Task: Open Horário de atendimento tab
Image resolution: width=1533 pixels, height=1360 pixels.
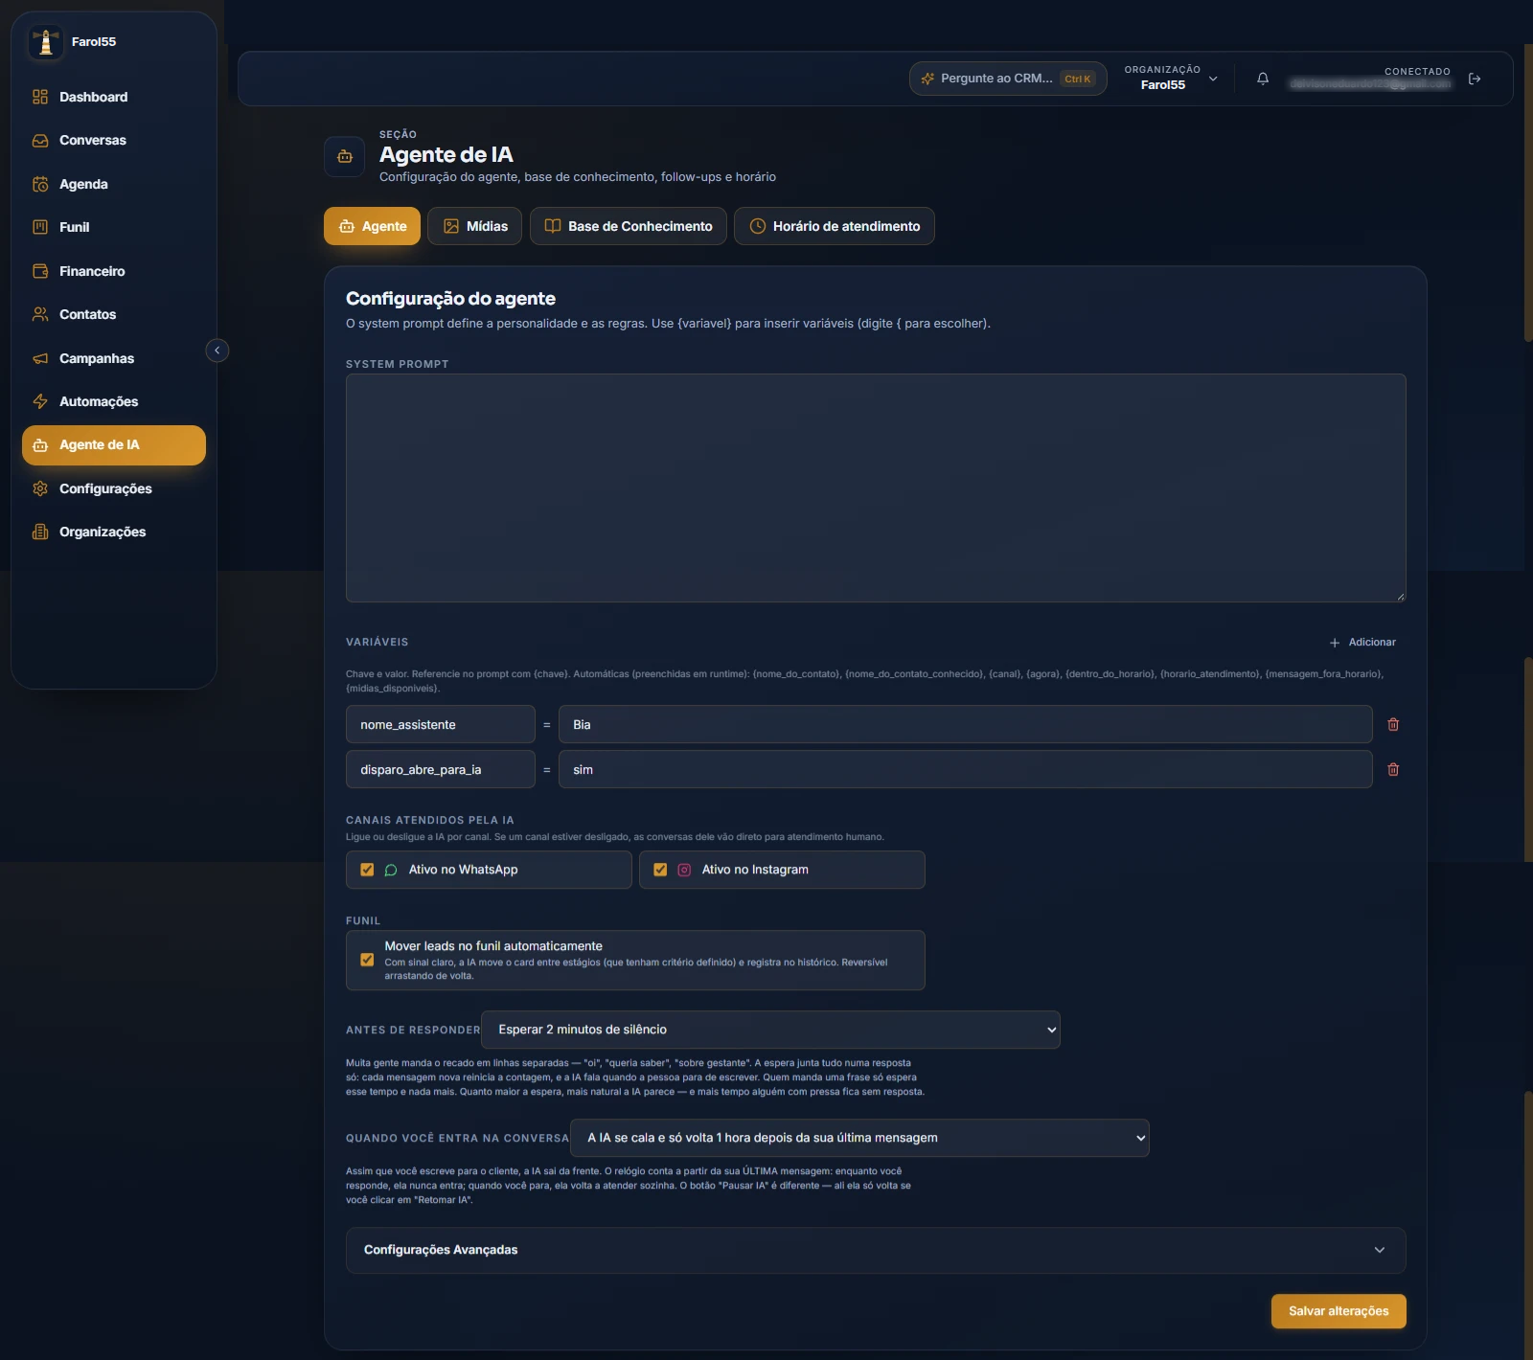Action: tap(835, 226)
